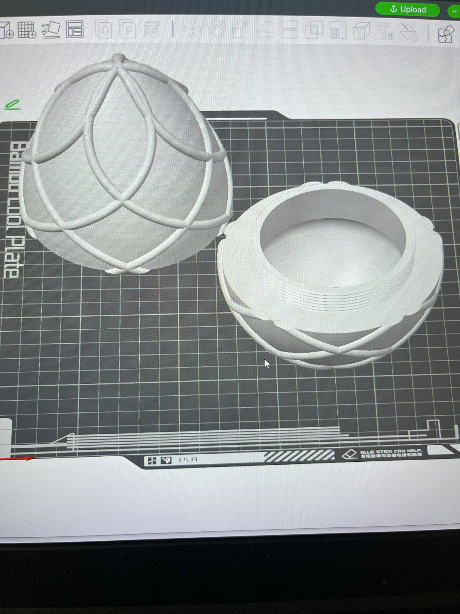Select the Scale tool
Viewport: 460px width, 614px height.
tap(241, 30)
